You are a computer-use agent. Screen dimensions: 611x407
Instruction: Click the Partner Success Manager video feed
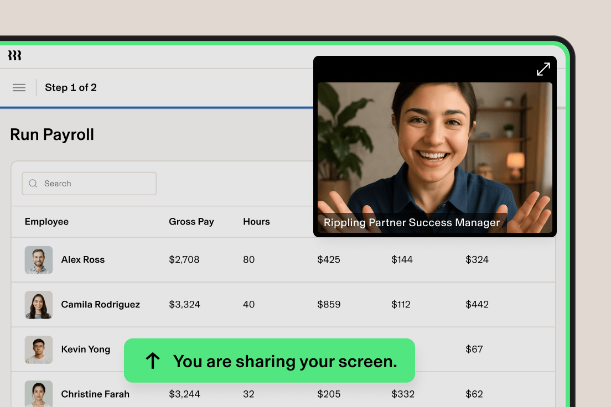pyautogui.click(x=435, y=158)
